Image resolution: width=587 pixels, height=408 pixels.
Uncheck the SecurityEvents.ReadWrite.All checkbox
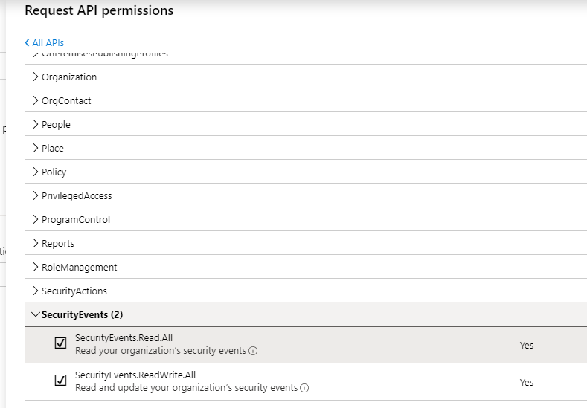pos(60,381)
